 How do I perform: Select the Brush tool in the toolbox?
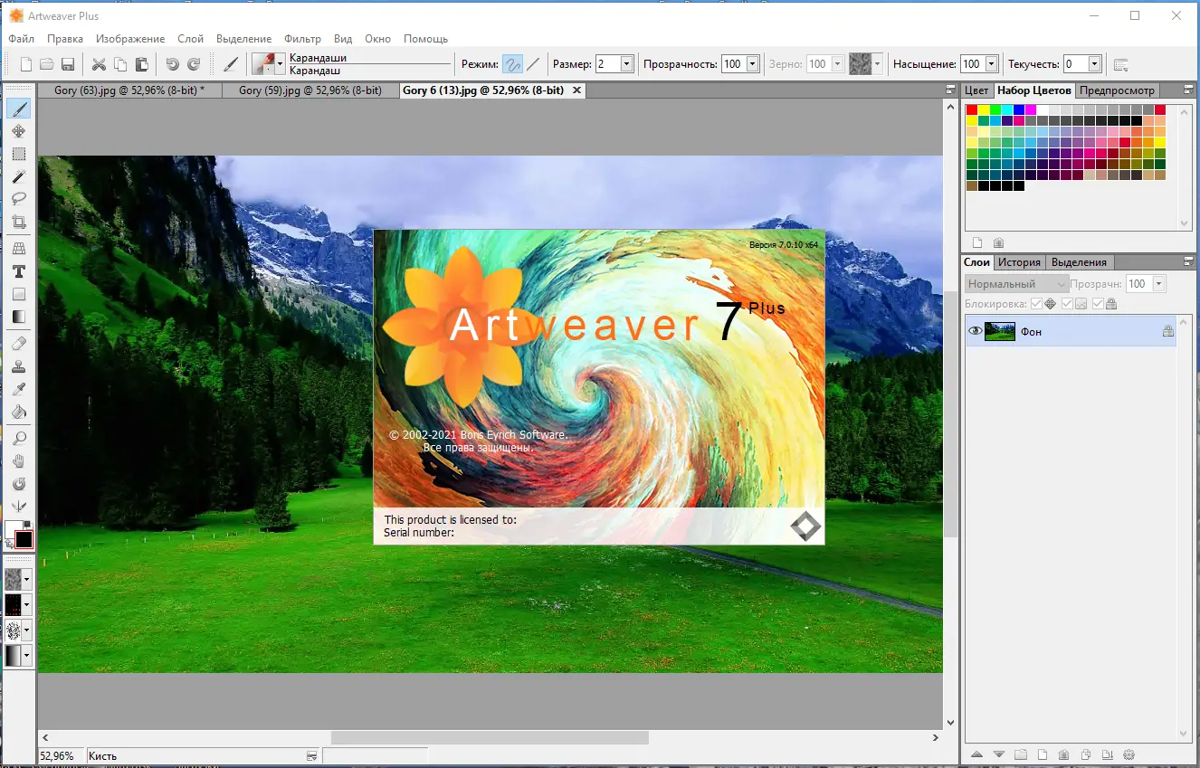19,109
